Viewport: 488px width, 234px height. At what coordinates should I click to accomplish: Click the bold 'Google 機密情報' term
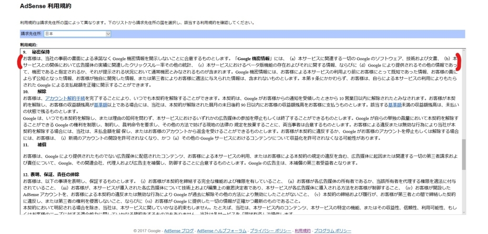click(254, 58)
